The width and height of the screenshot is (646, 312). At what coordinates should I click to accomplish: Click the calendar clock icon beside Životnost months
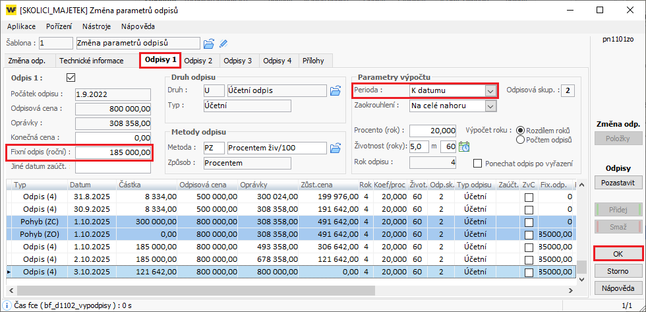(464, 146)
